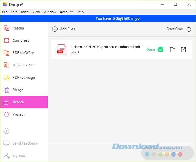Select the Office to PDF label

(24, 65)
